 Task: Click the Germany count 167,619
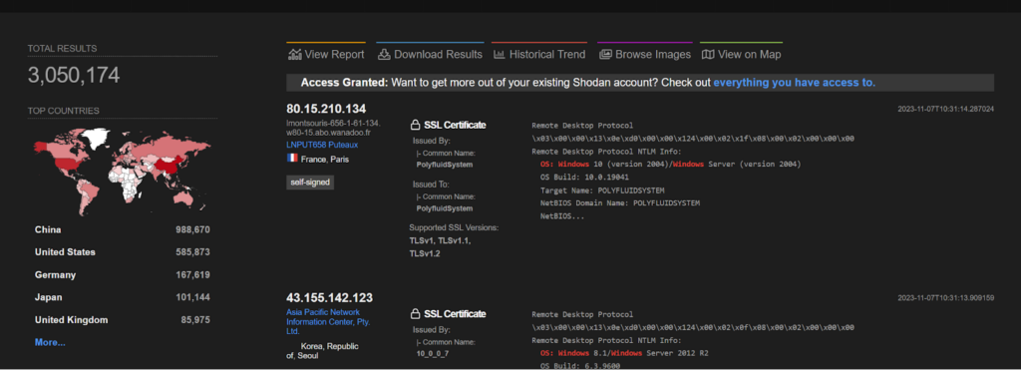tap(192, 275)
